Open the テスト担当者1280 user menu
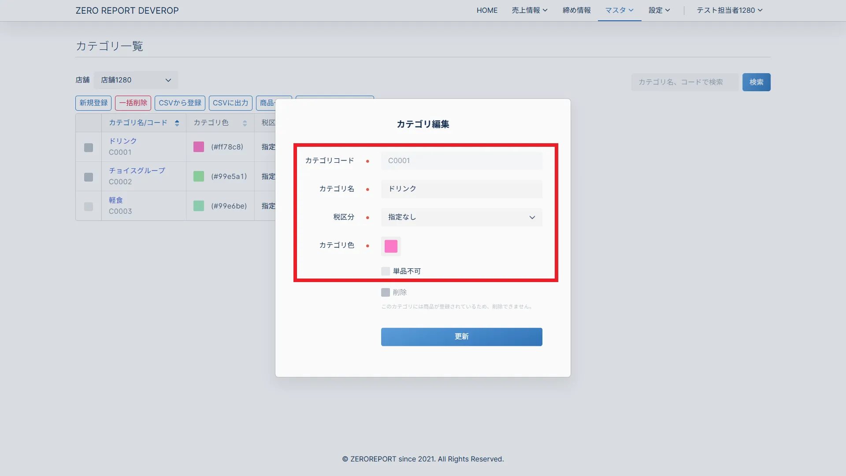This screenshot has width=846, height=476. click(729, 10)
